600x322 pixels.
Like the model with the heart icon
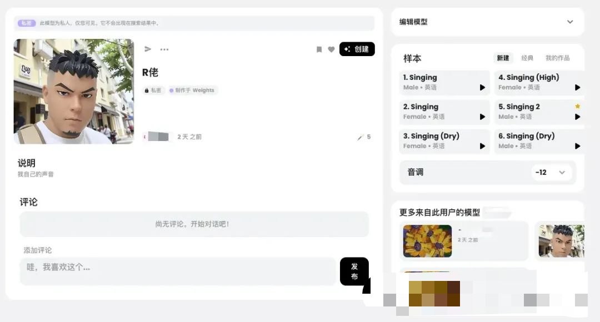click(331, 49)
